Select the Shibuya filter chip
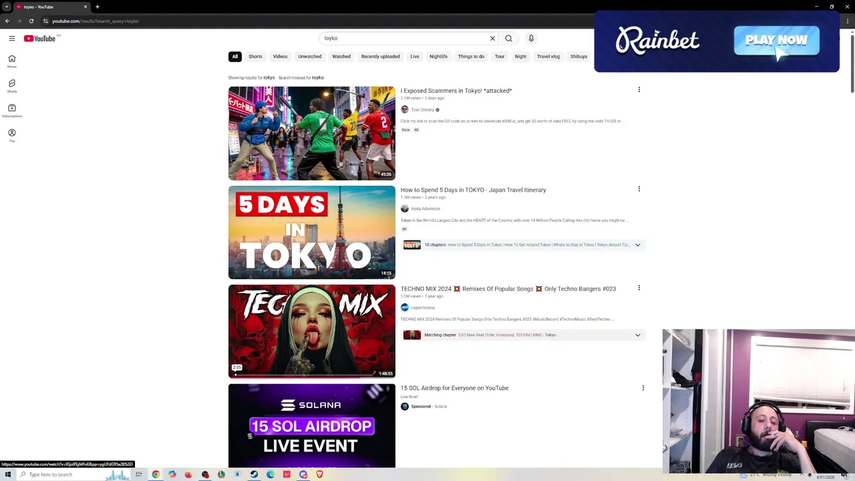This screenshot has width=855, height=481. (x=578, y=57)
